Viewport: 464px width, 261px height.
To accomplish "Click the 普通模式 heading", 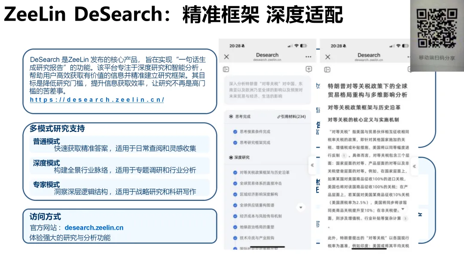I will (x=46, y=142).
